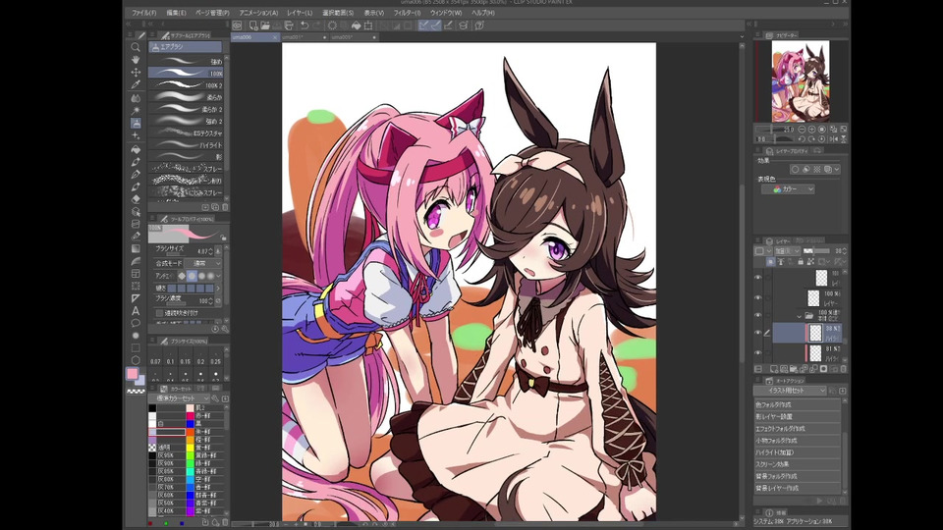Open the ファイル(F) menu
This screenshot has width=943, height=530.
(143, 13)
